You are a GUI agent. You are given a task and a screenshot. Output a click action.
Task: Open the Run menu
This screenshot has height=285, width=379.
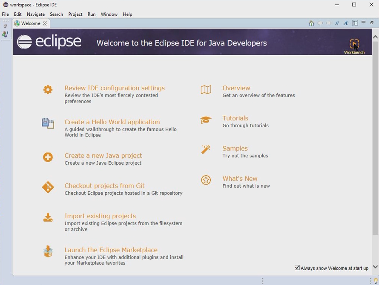[92, 14]
